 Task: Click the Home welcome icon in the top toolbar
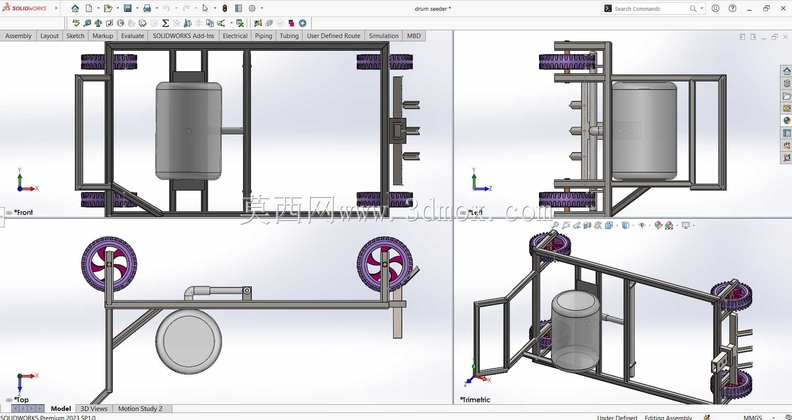[75, 8]
